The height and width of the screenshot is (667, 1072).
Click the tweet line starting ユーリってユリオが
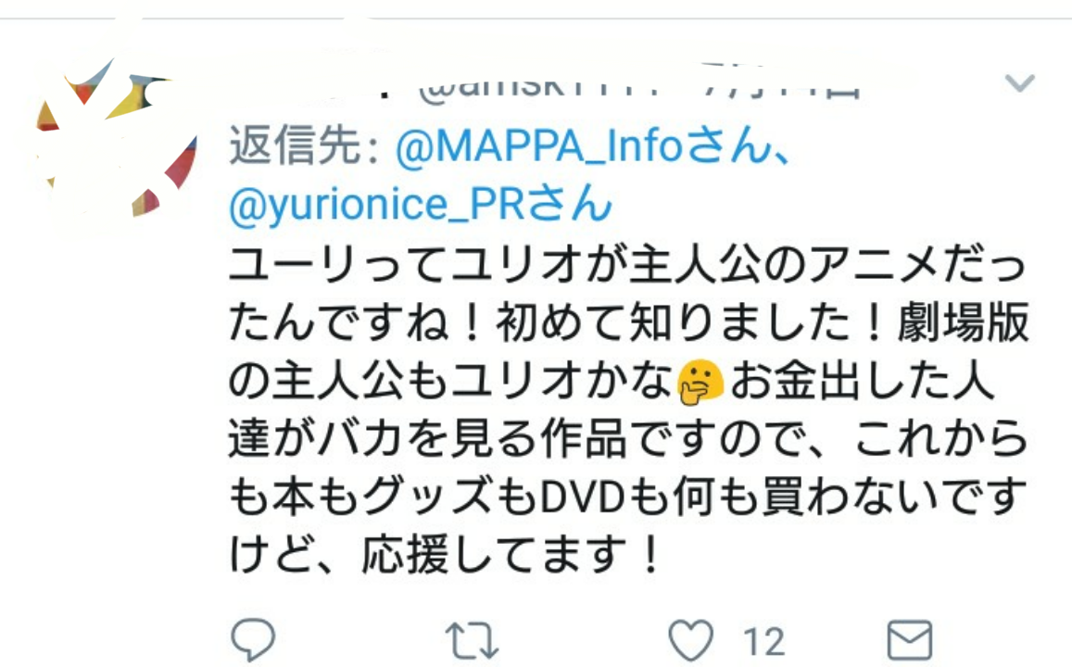pyautogui.click(x=627, y=264)
